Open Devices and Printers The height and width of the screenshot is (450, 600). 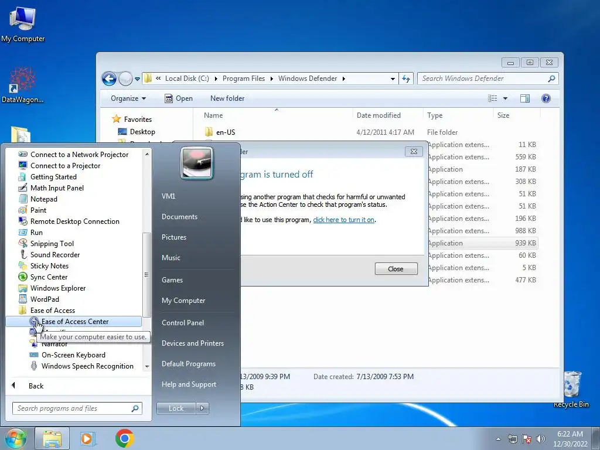point(192,343)
